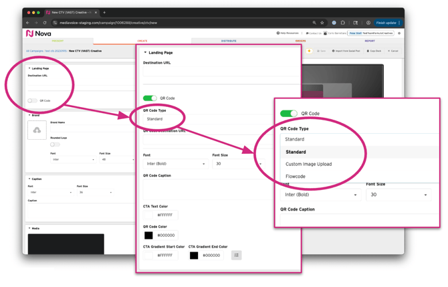
Task: Open a new browser tab with plus icon
Action: (104, 13)
